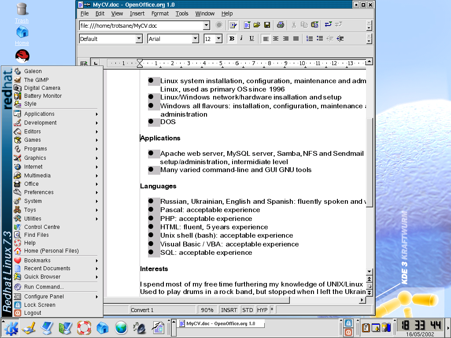This screenshot has width=451, height=338.
Task: Open the Home desktop icon
Action: pos(22,35)
